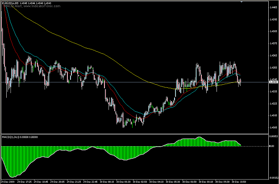Click the 29 Dec 21:25 time axis label
Screen dimensions: 279x184
[x=74, y=182]
